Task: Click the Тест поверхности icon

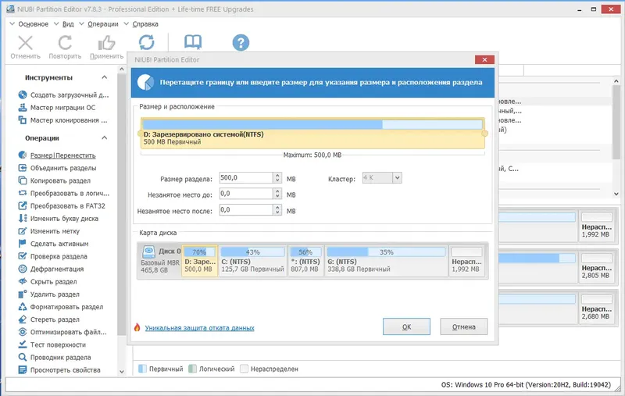Action: [x=23, y=344]
